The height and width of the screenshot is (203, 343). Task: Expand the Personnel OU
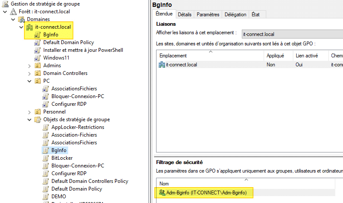pyautogui.click(x=29, y=112)
